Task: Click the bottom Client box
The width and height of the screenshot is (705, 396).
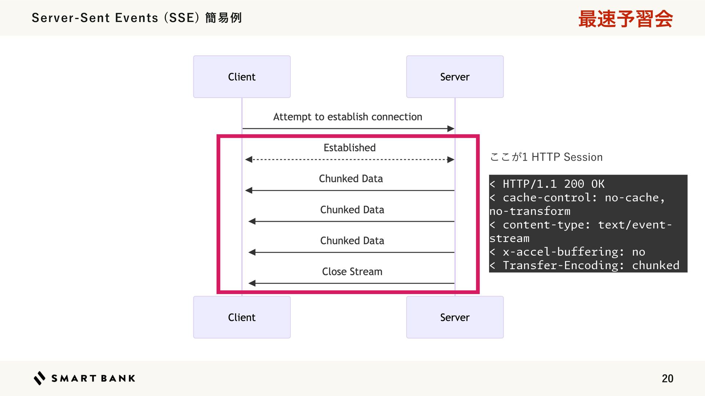Action: pos(242,317)
